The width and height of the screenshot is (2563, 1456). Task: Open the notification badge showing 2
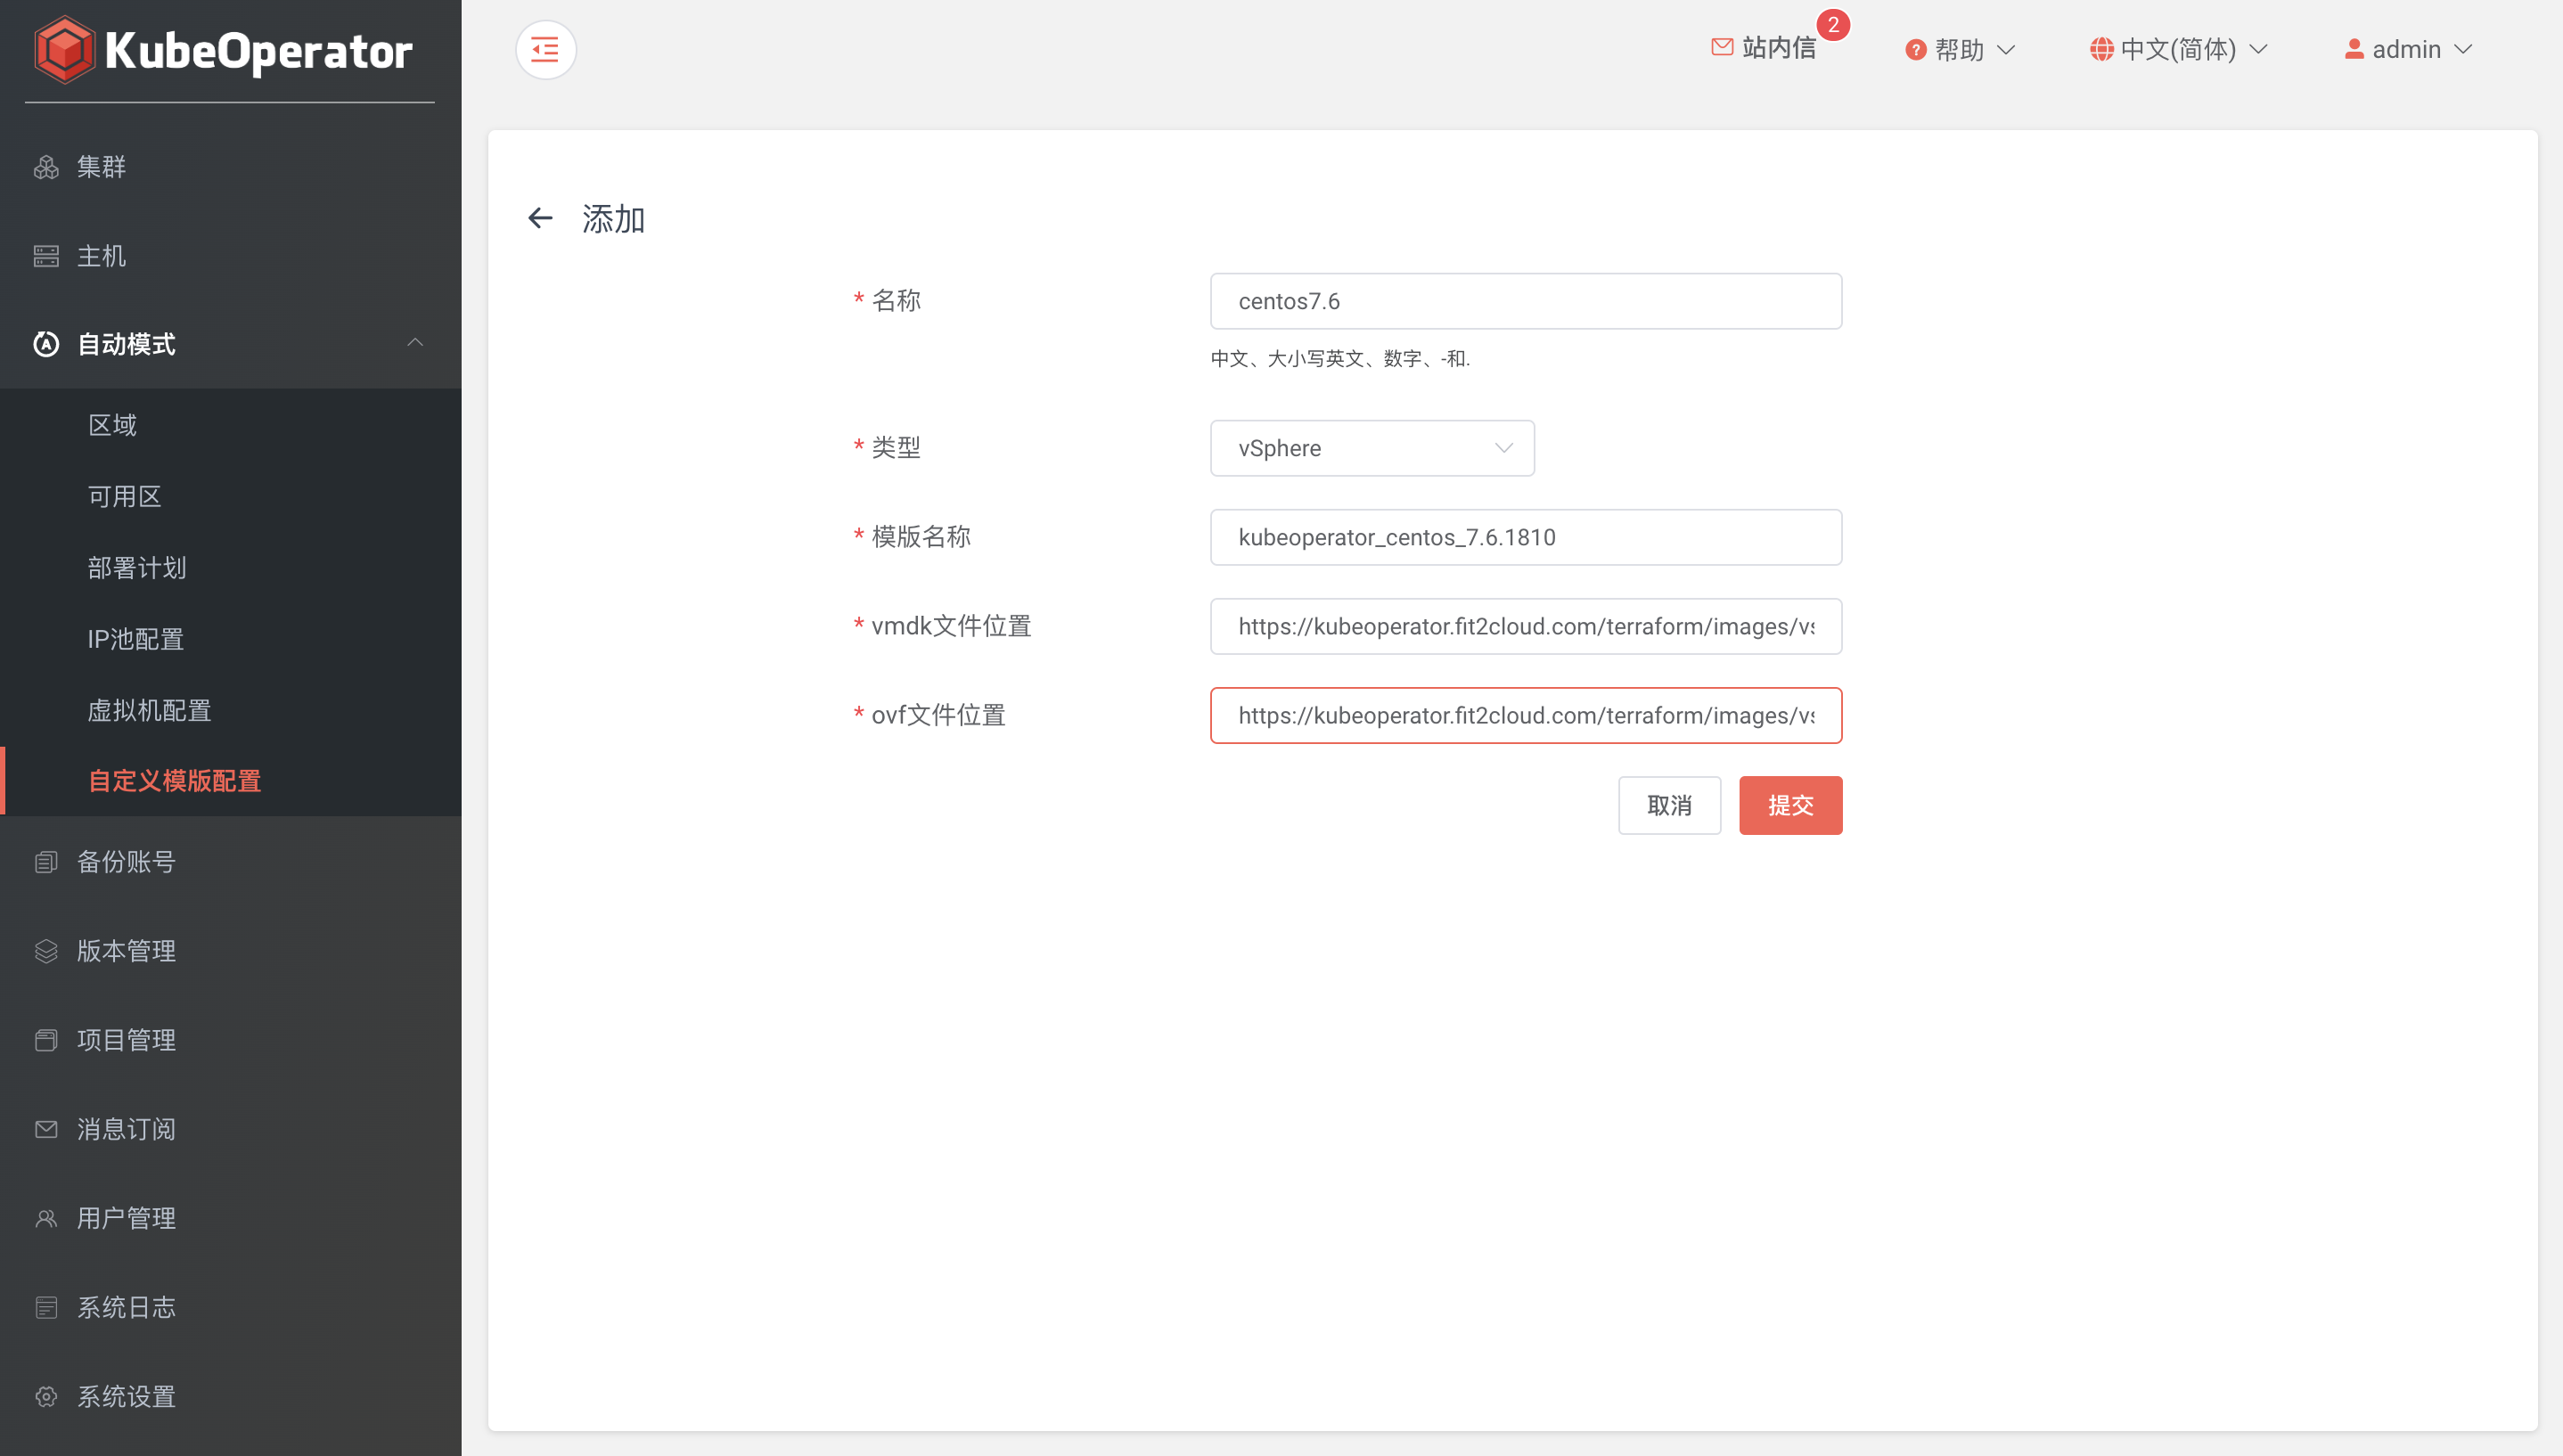tap(1833, 24)
